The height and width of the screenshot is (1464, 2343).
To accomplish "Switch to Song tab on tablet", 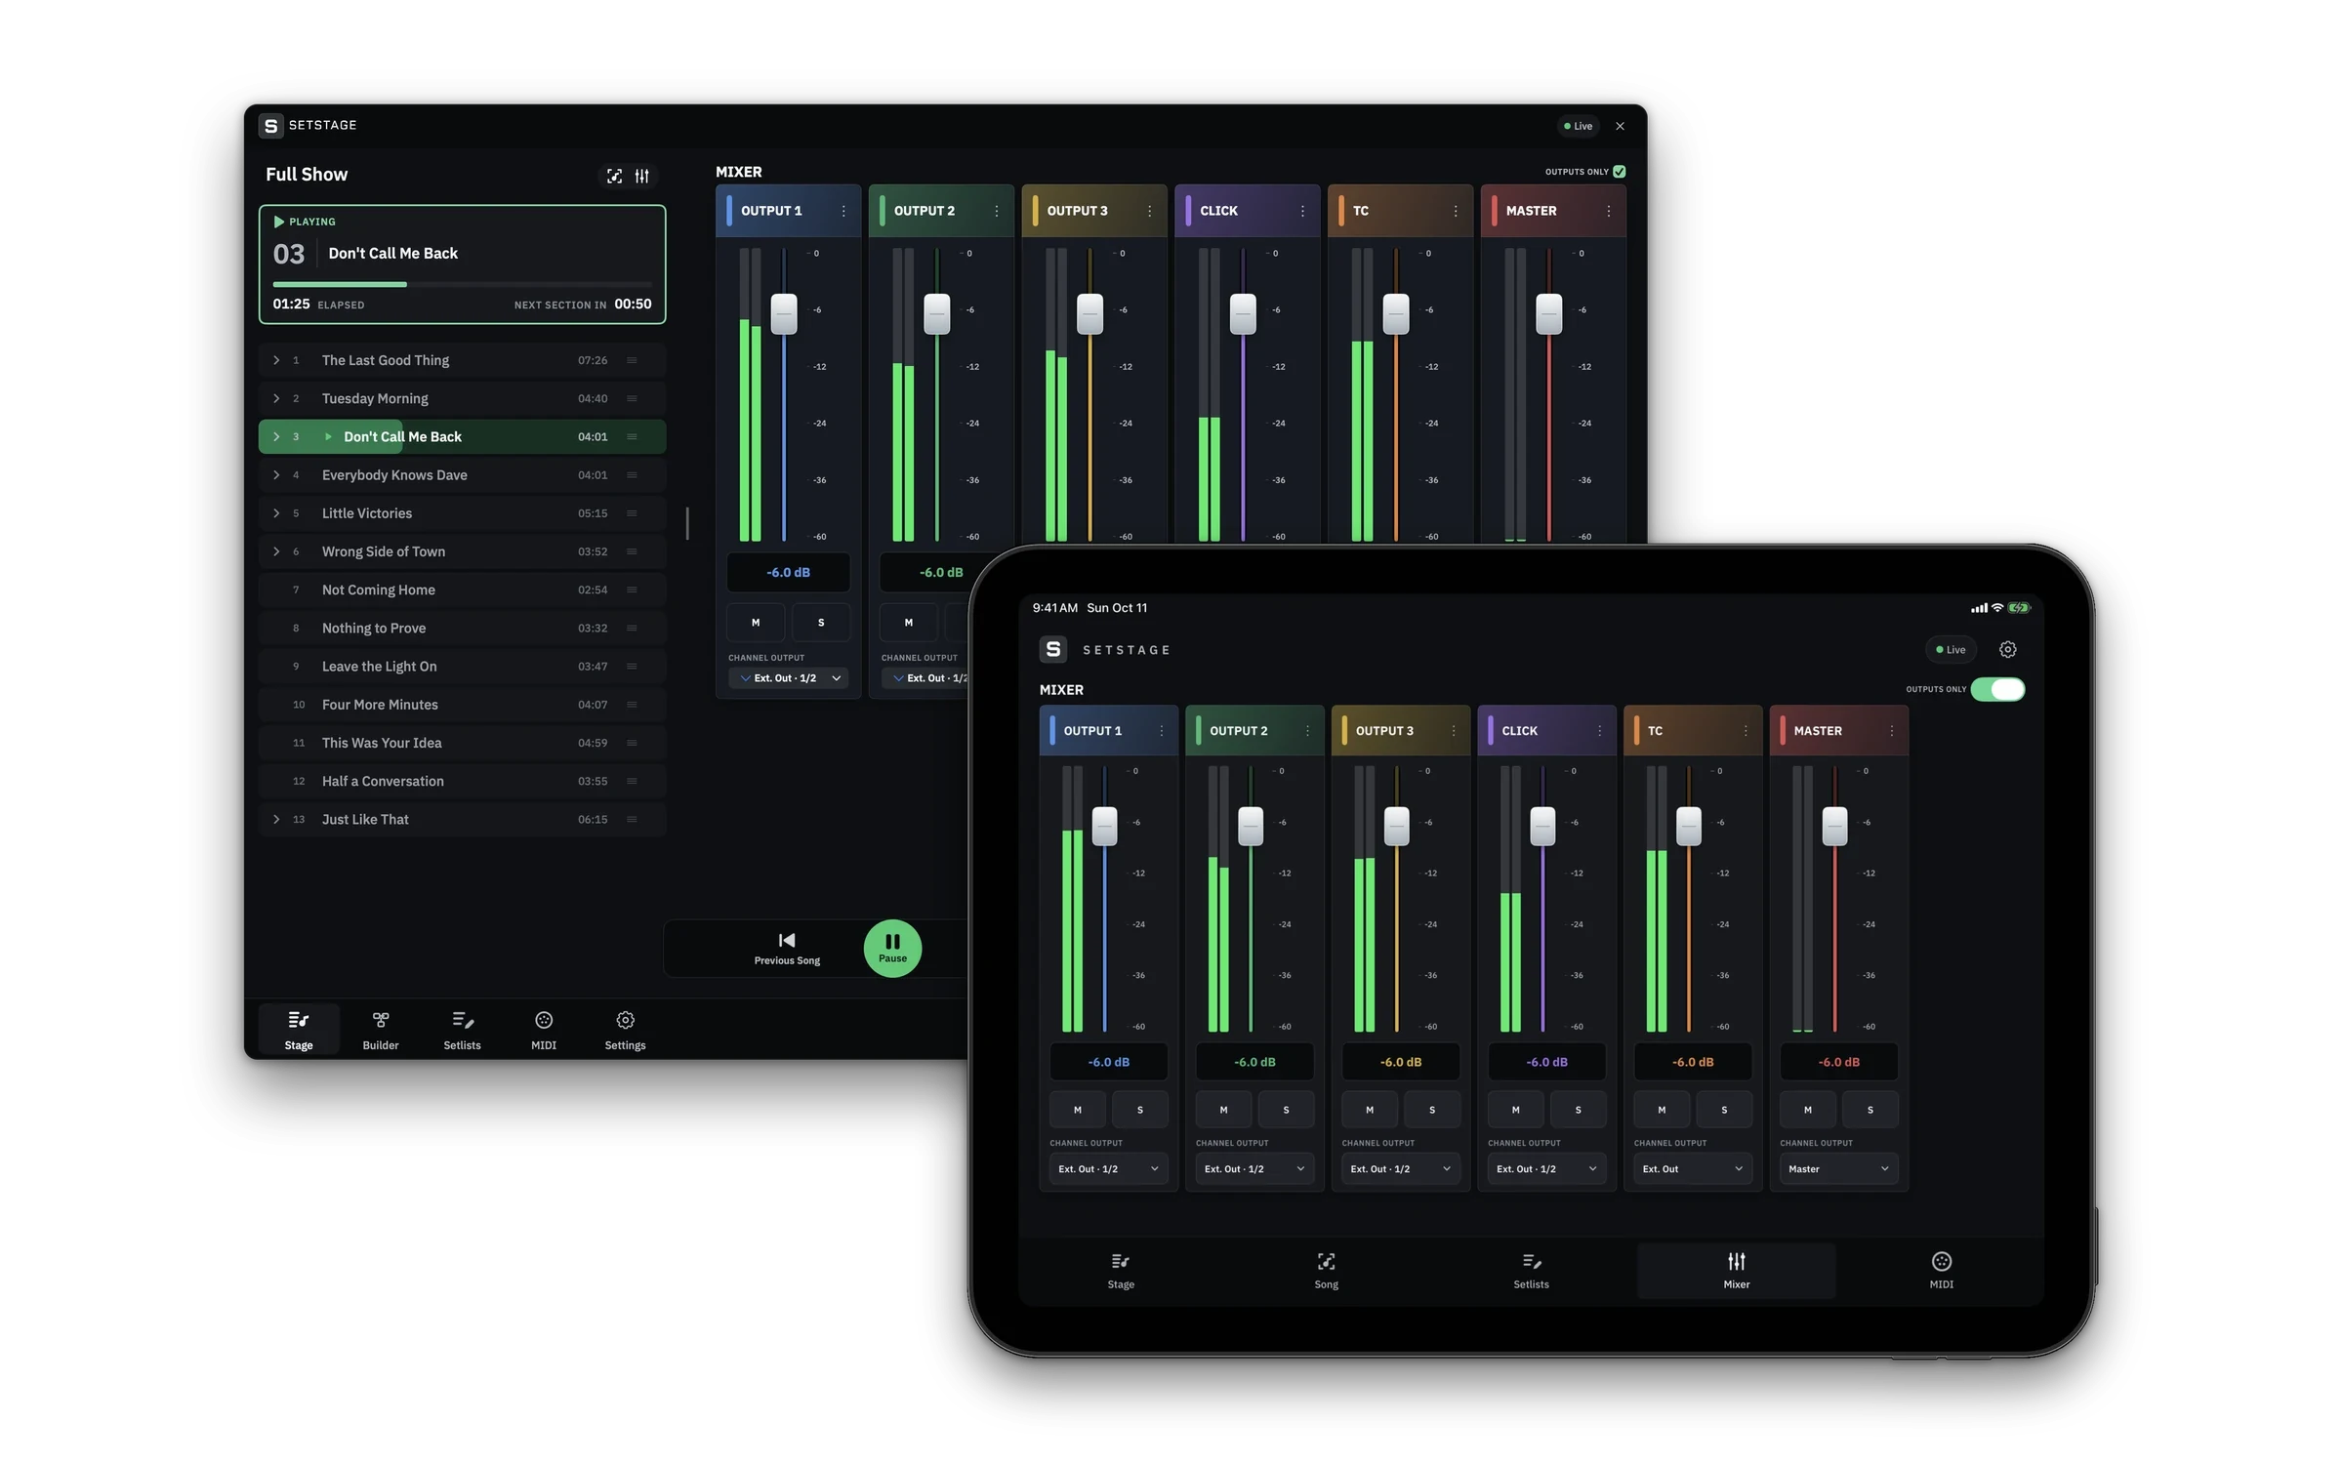I will [1326, 1271].
